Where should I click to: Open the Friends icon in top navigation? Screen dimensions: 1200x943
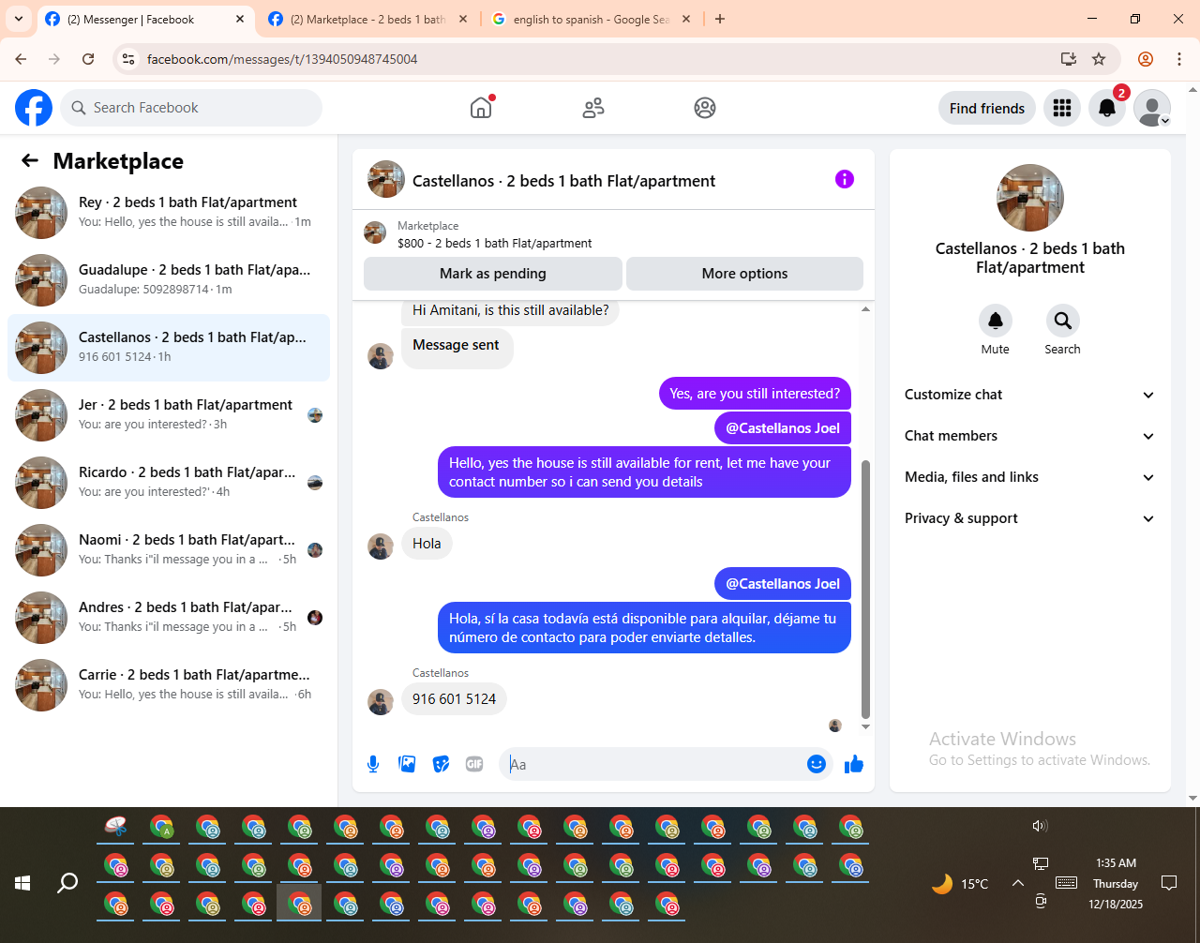coord(593,108)
